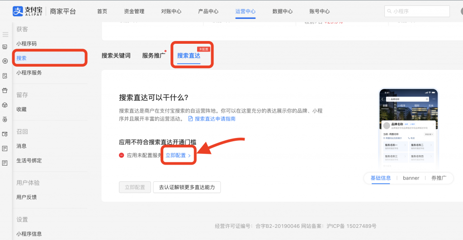The height and width of the screenshot is (240, 463).
Task: Click the 商家平台 title text
Action: tap(63, 11)
